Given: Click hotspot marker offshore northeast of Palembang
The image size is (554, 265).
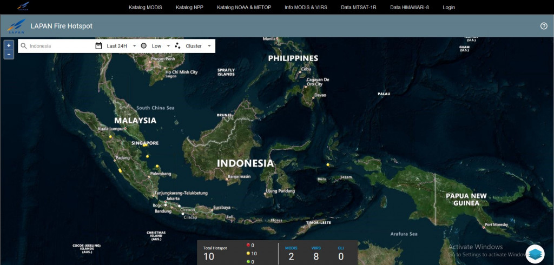Looking at the screenshot, I should click(x=157, y=165).
